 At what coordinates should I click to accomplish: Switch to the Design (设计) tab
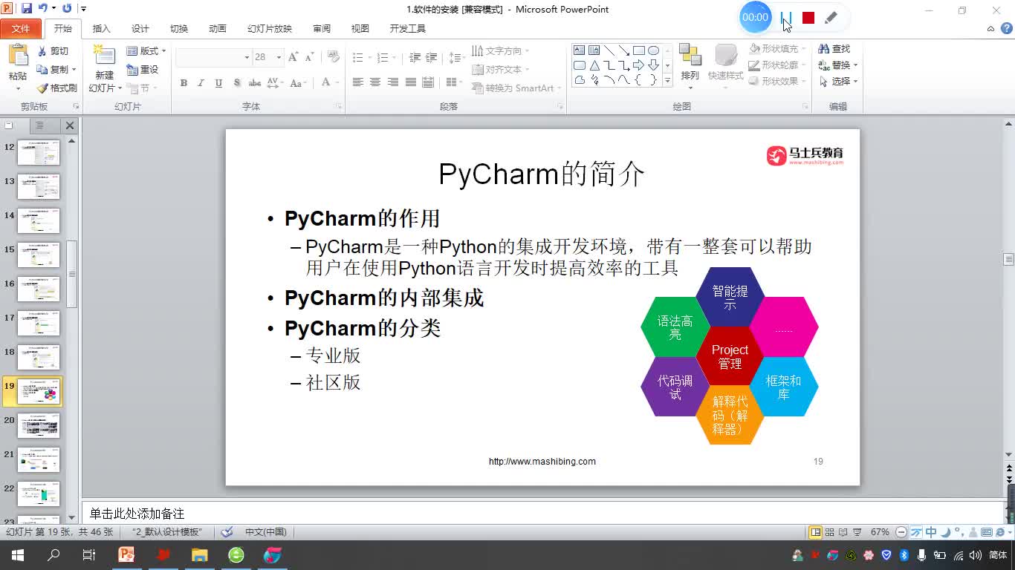point(140,29)
